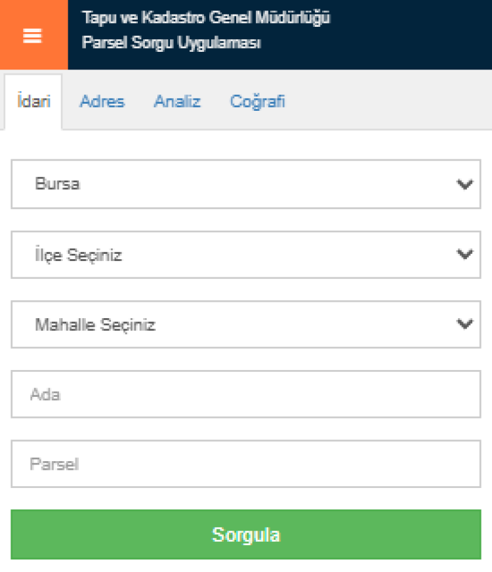Expand the İlçe Seçiniz district dropdown
This screenshot has width=492, height=572.
[245, 255]
